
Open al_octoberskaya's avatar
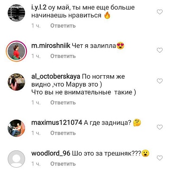click(x=16, y=82)
